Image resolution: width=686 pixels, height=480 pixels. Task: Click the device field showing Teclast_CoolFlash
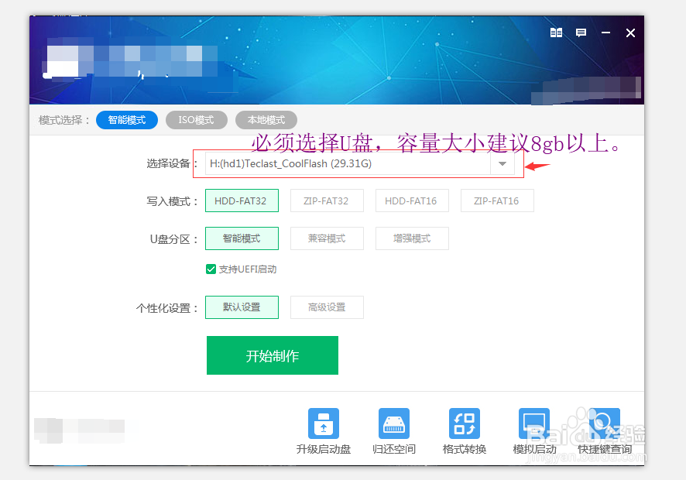[348, 163]
